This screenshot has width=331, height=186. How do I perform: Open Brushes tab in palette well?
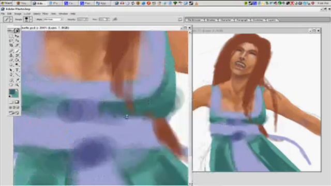point(210,20)
